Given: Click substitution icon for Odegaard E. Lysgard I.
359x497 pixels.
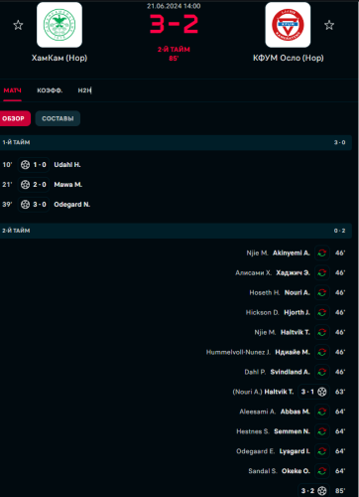Looking at the screenshot, I should tap(322, 451).
